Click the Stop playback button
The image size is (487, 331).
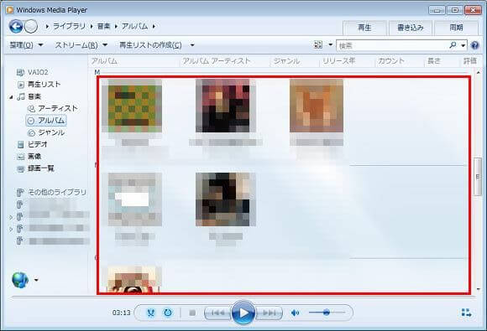point(192,313)
